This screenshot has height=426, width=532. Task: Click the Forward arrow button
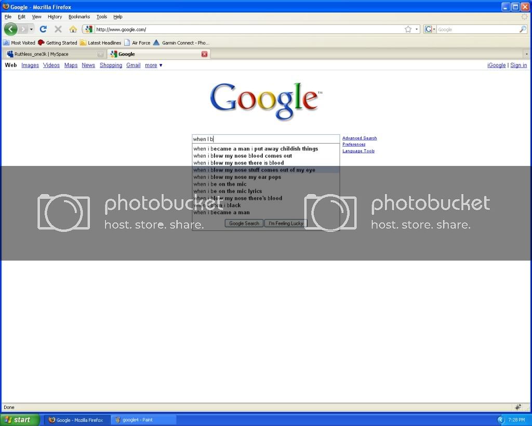click(x=23, y=29)
